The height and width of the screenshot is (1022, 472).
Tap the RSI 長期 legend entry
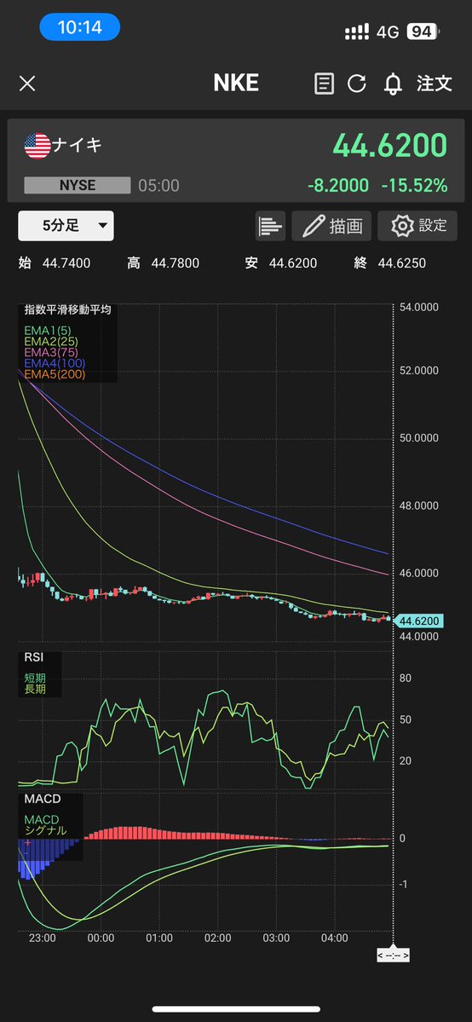[35, 689]
